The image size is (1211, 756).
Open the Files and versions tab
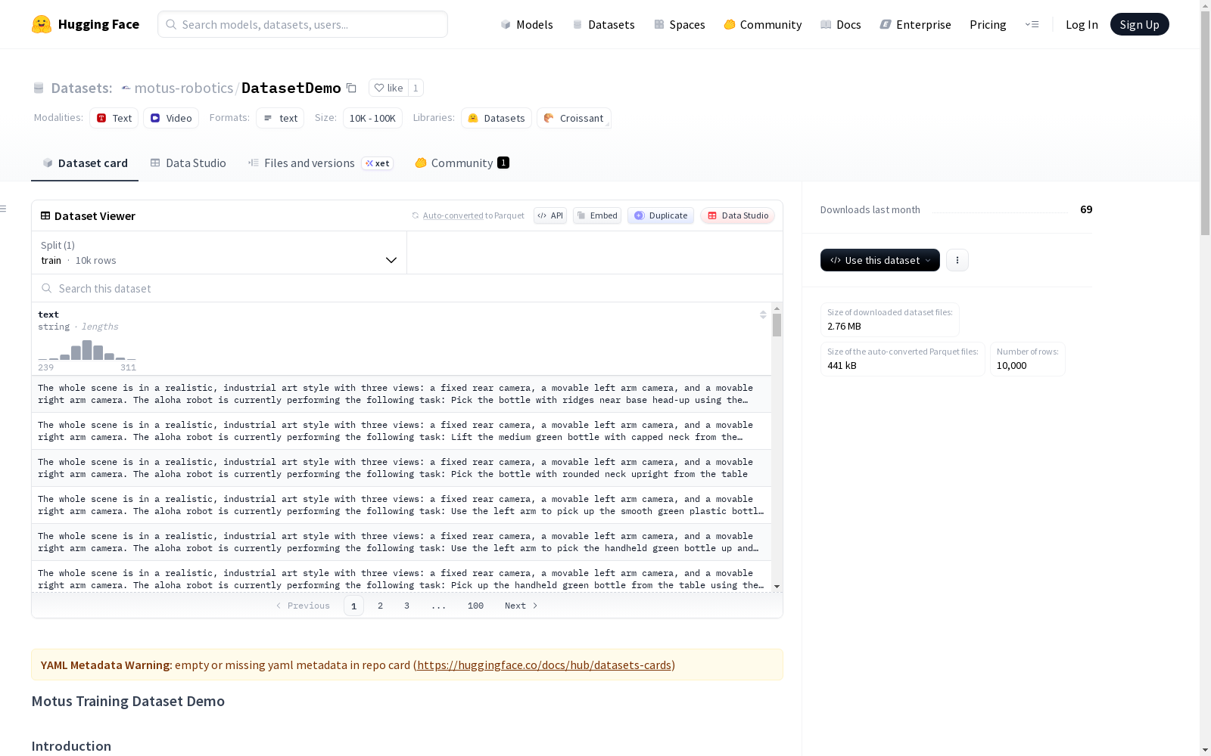pyautogui.click(x=320, y=163)
